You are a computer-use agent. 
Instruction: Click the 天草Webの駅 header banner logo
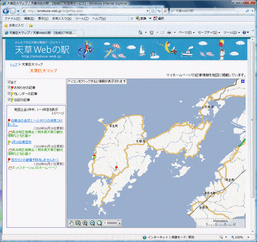[x=42, y=50]
